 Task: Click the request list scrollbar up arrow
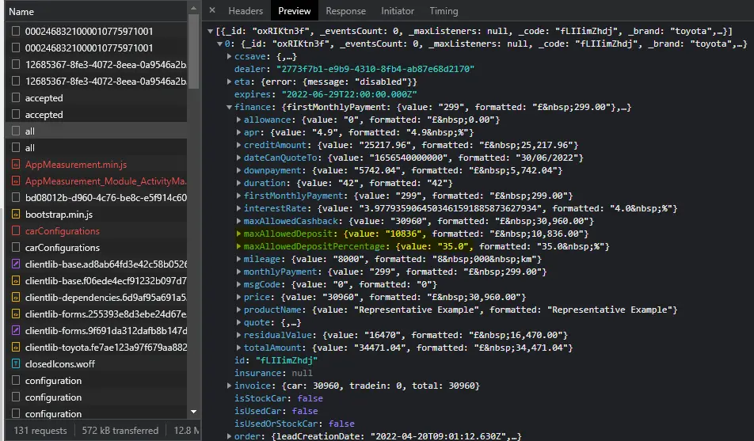pyautogui.click(x=194, y=8)
